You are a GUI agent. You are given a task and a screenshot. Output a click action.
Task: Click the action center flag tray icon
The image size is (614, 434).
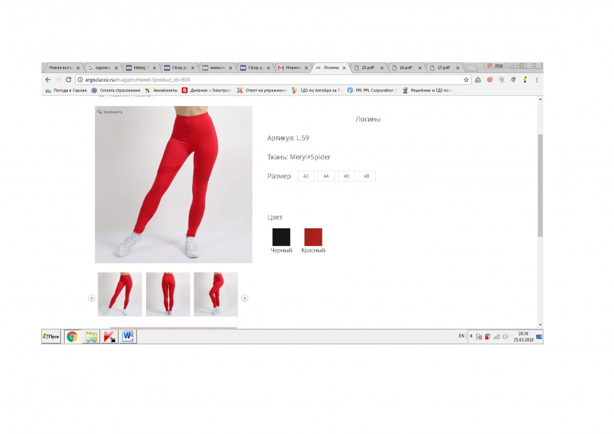(x=479, y=337)
